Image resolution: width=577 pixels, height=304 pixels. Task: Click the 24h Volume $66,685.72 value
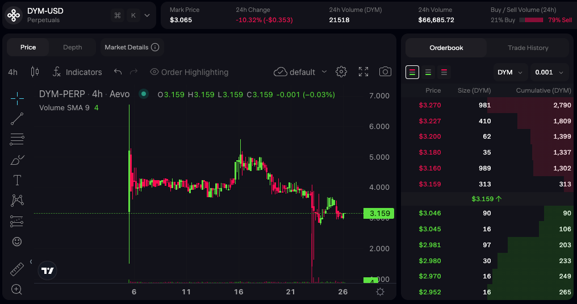[x=436, y=20]
